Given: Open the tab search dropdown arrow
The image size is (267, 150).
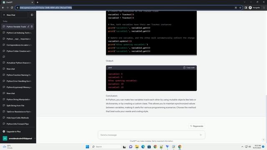Looking at the screenshot, I should [x=244, y=2].
